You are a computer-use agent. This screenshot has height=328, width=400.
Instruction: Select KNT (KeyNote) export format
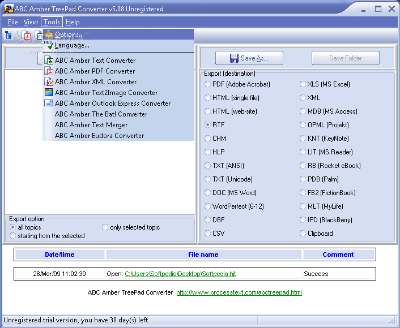324,139
